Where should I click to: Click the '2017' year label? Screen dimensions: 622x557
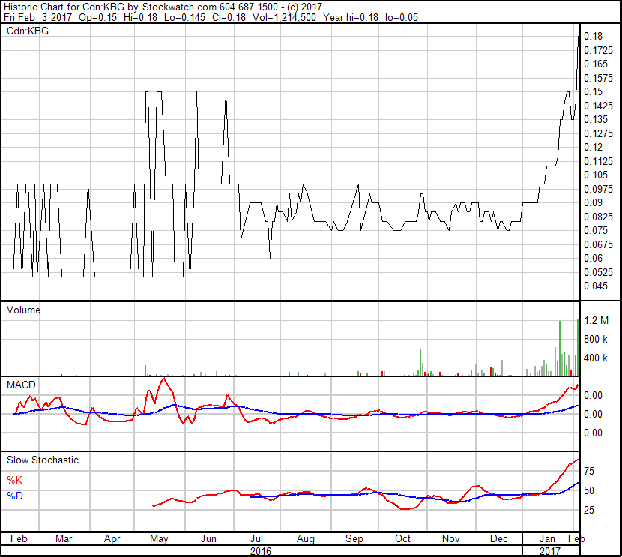(x=550, y=551)
